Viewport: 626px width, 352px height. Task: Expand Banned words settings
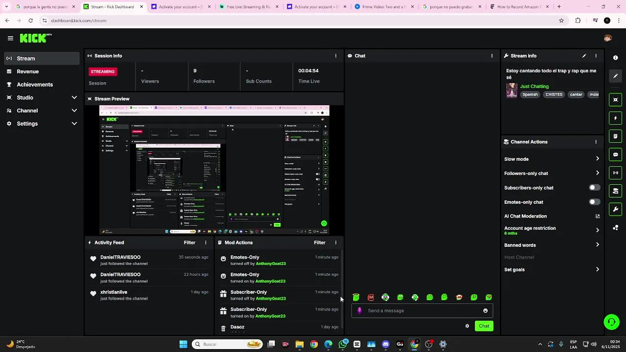click(x=597, y=245)
